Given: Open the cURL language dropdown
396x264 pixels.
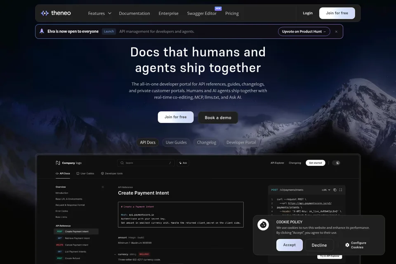Looking at the screenshot, I should click(x=326, y=190).
